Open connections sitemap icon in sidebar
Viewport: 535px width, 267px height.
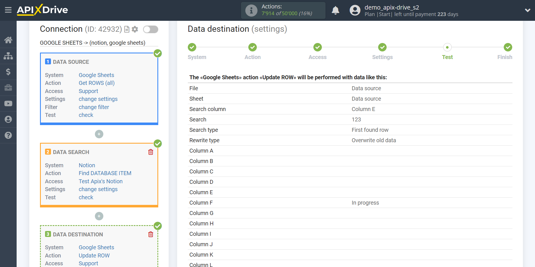coord(8,56)
